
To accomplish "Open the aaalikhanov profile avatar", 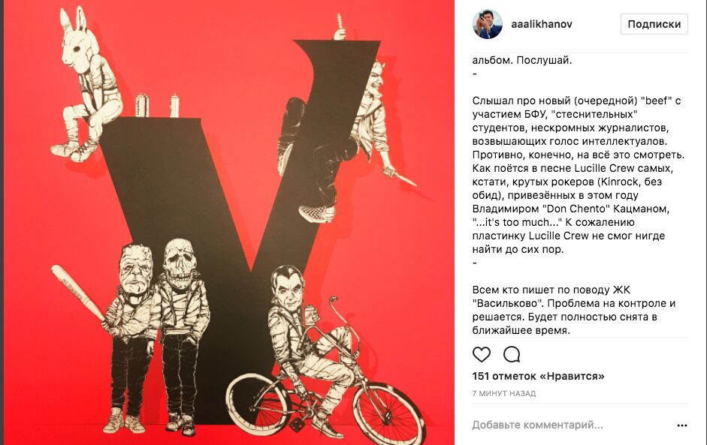I will click(488, 24).
